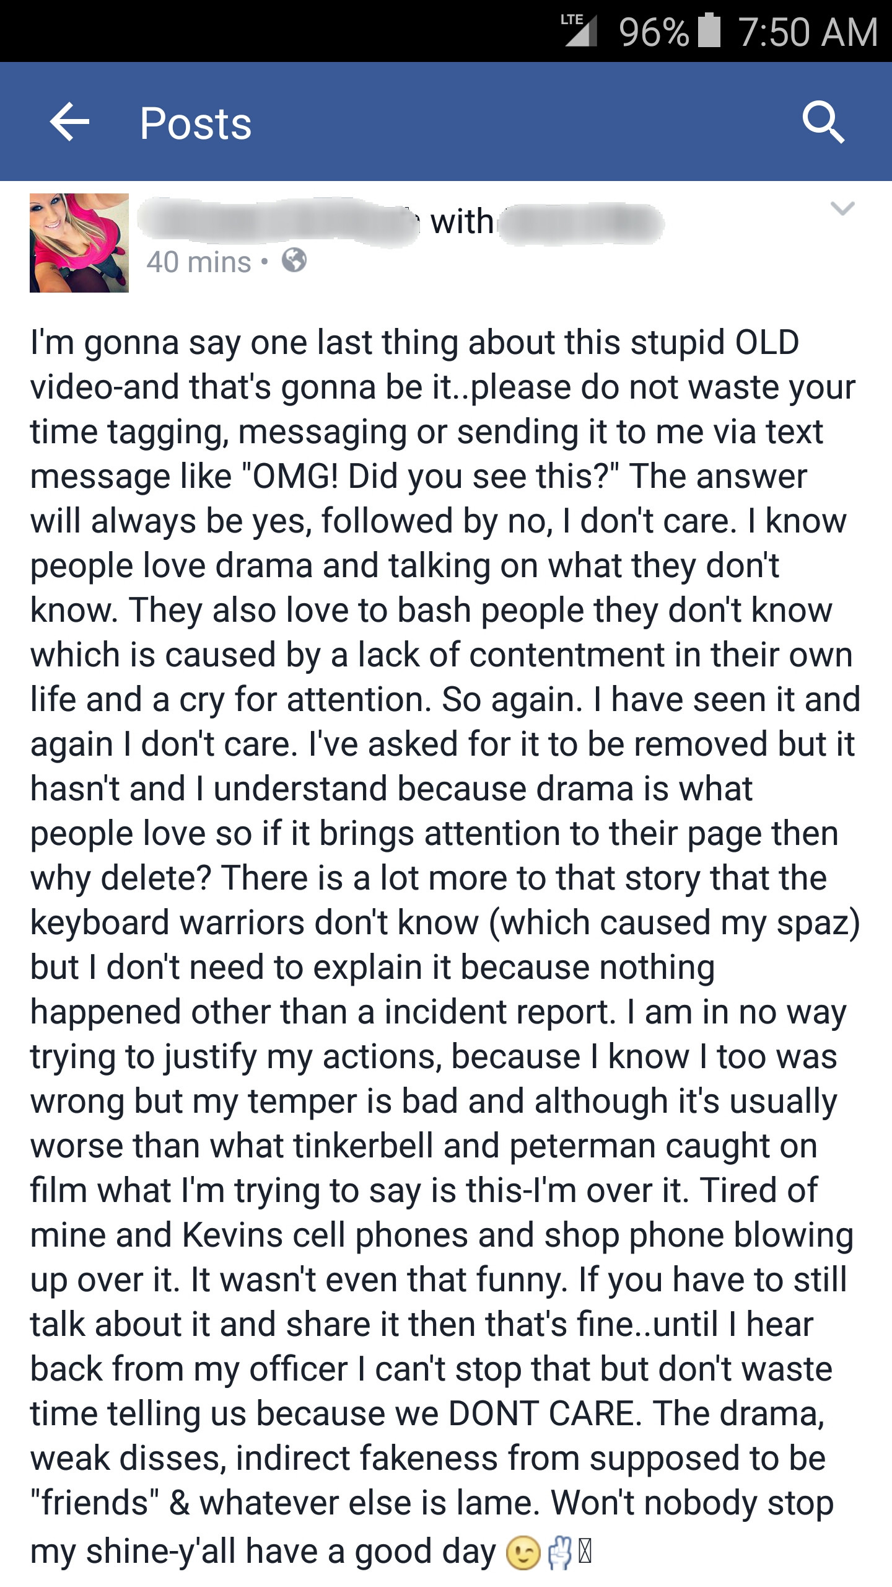Open search with the magnifier icon
This screenshot has height=1587, width=892.
click(823, 122)
